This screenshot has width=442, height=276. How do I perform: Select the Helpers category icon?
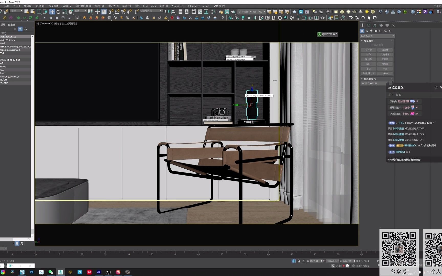tap(381, 31)
